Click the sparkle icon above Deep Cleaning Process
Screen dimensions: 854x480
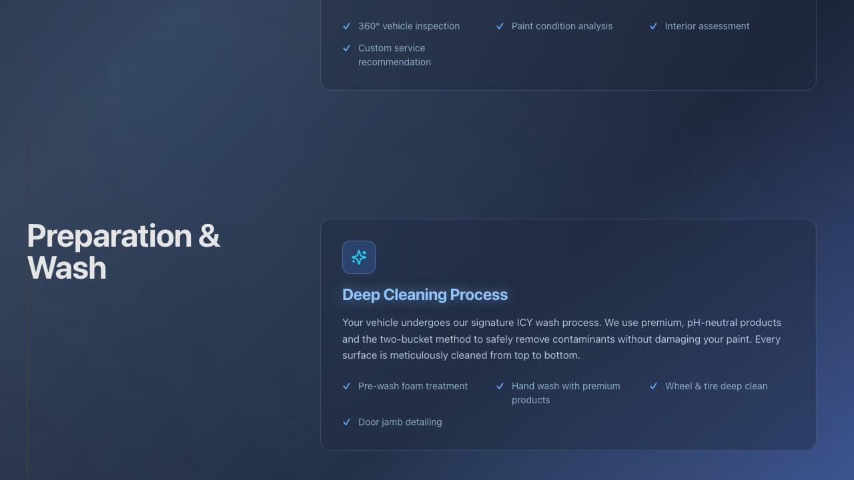pos(359,257)
